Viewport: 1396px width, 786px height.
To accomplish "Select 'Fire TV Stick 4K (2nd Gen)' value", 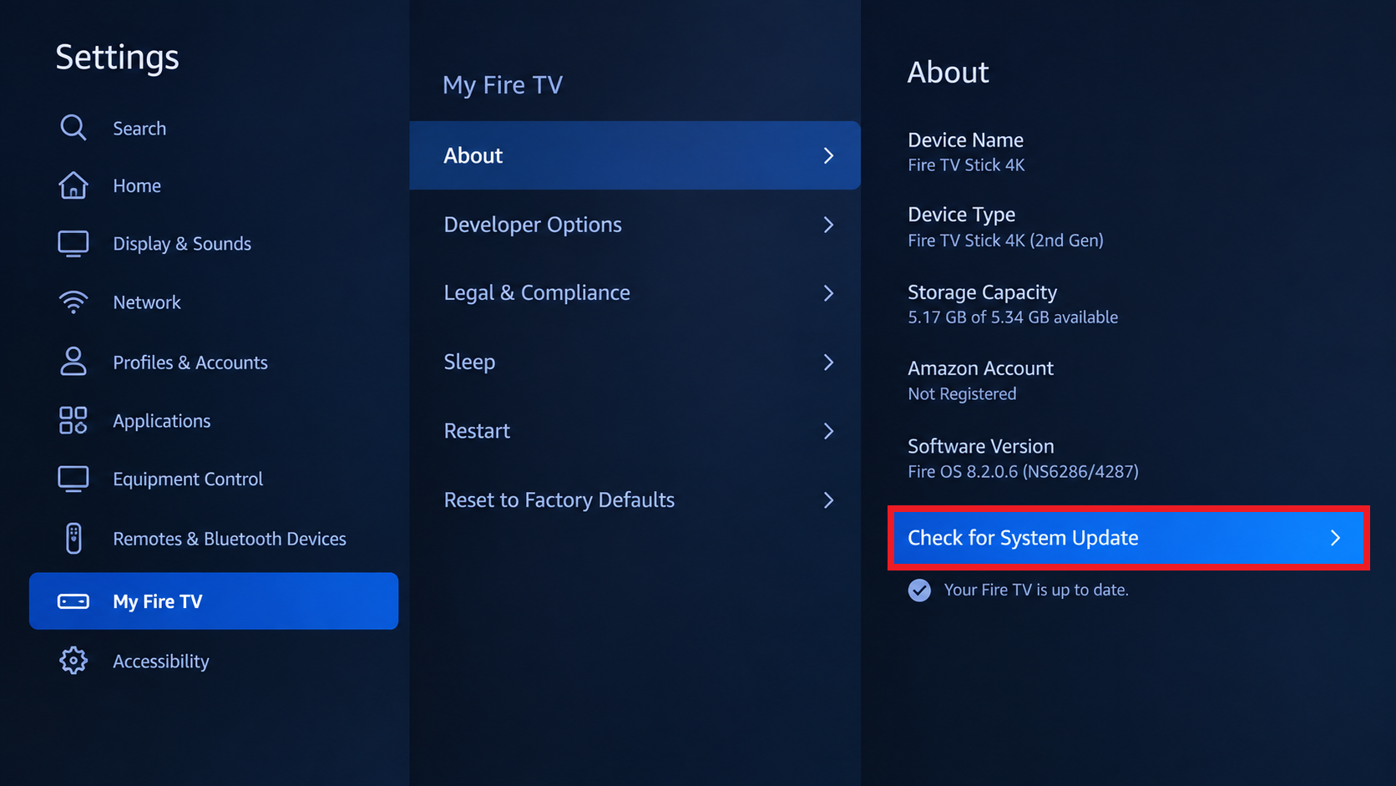I will click(x=1005, y=241).
